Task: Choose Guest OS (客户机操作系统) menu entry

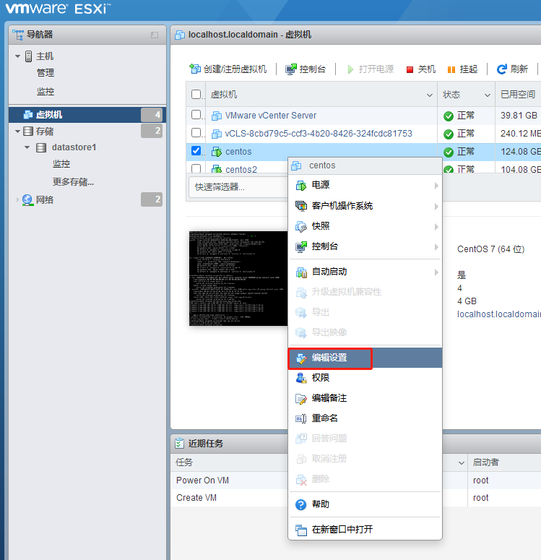Action: pos(365,206)
